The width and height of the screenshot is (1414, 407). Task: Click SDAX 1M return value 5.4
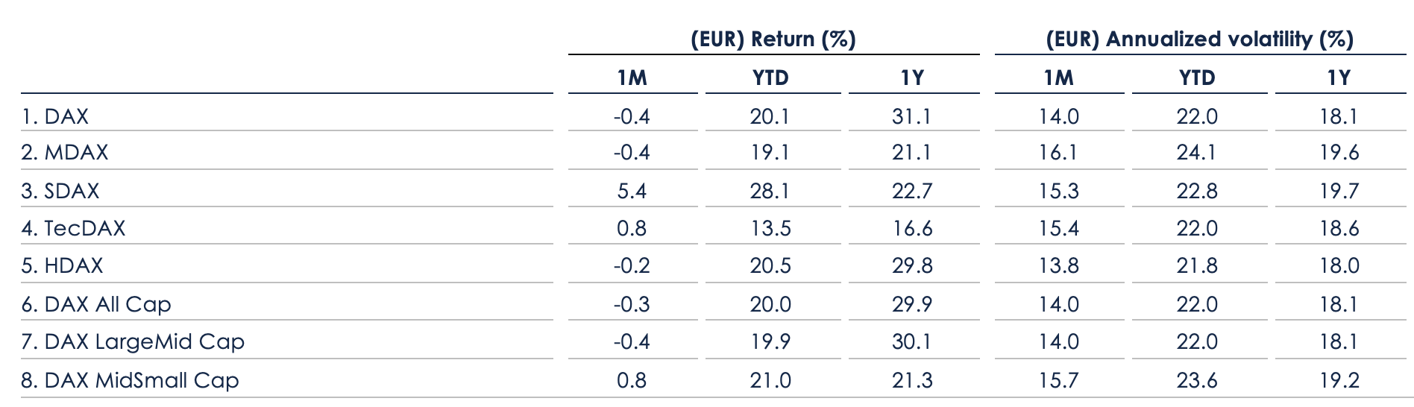tap(632, 192)
